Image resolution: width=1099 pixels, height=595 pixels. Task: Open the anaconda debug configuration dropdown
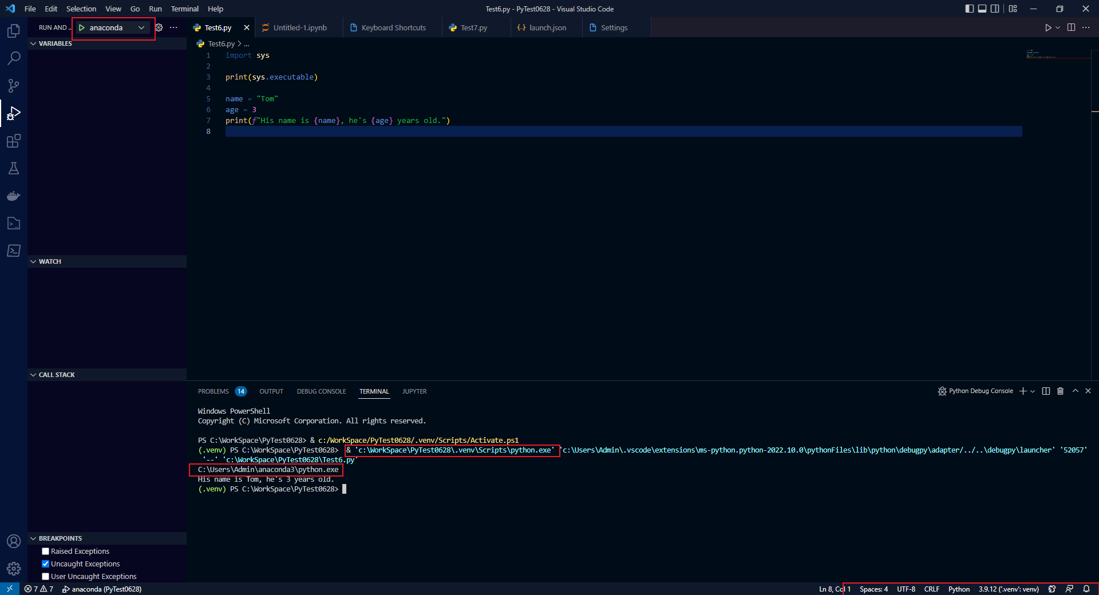[x=141, y=27]
